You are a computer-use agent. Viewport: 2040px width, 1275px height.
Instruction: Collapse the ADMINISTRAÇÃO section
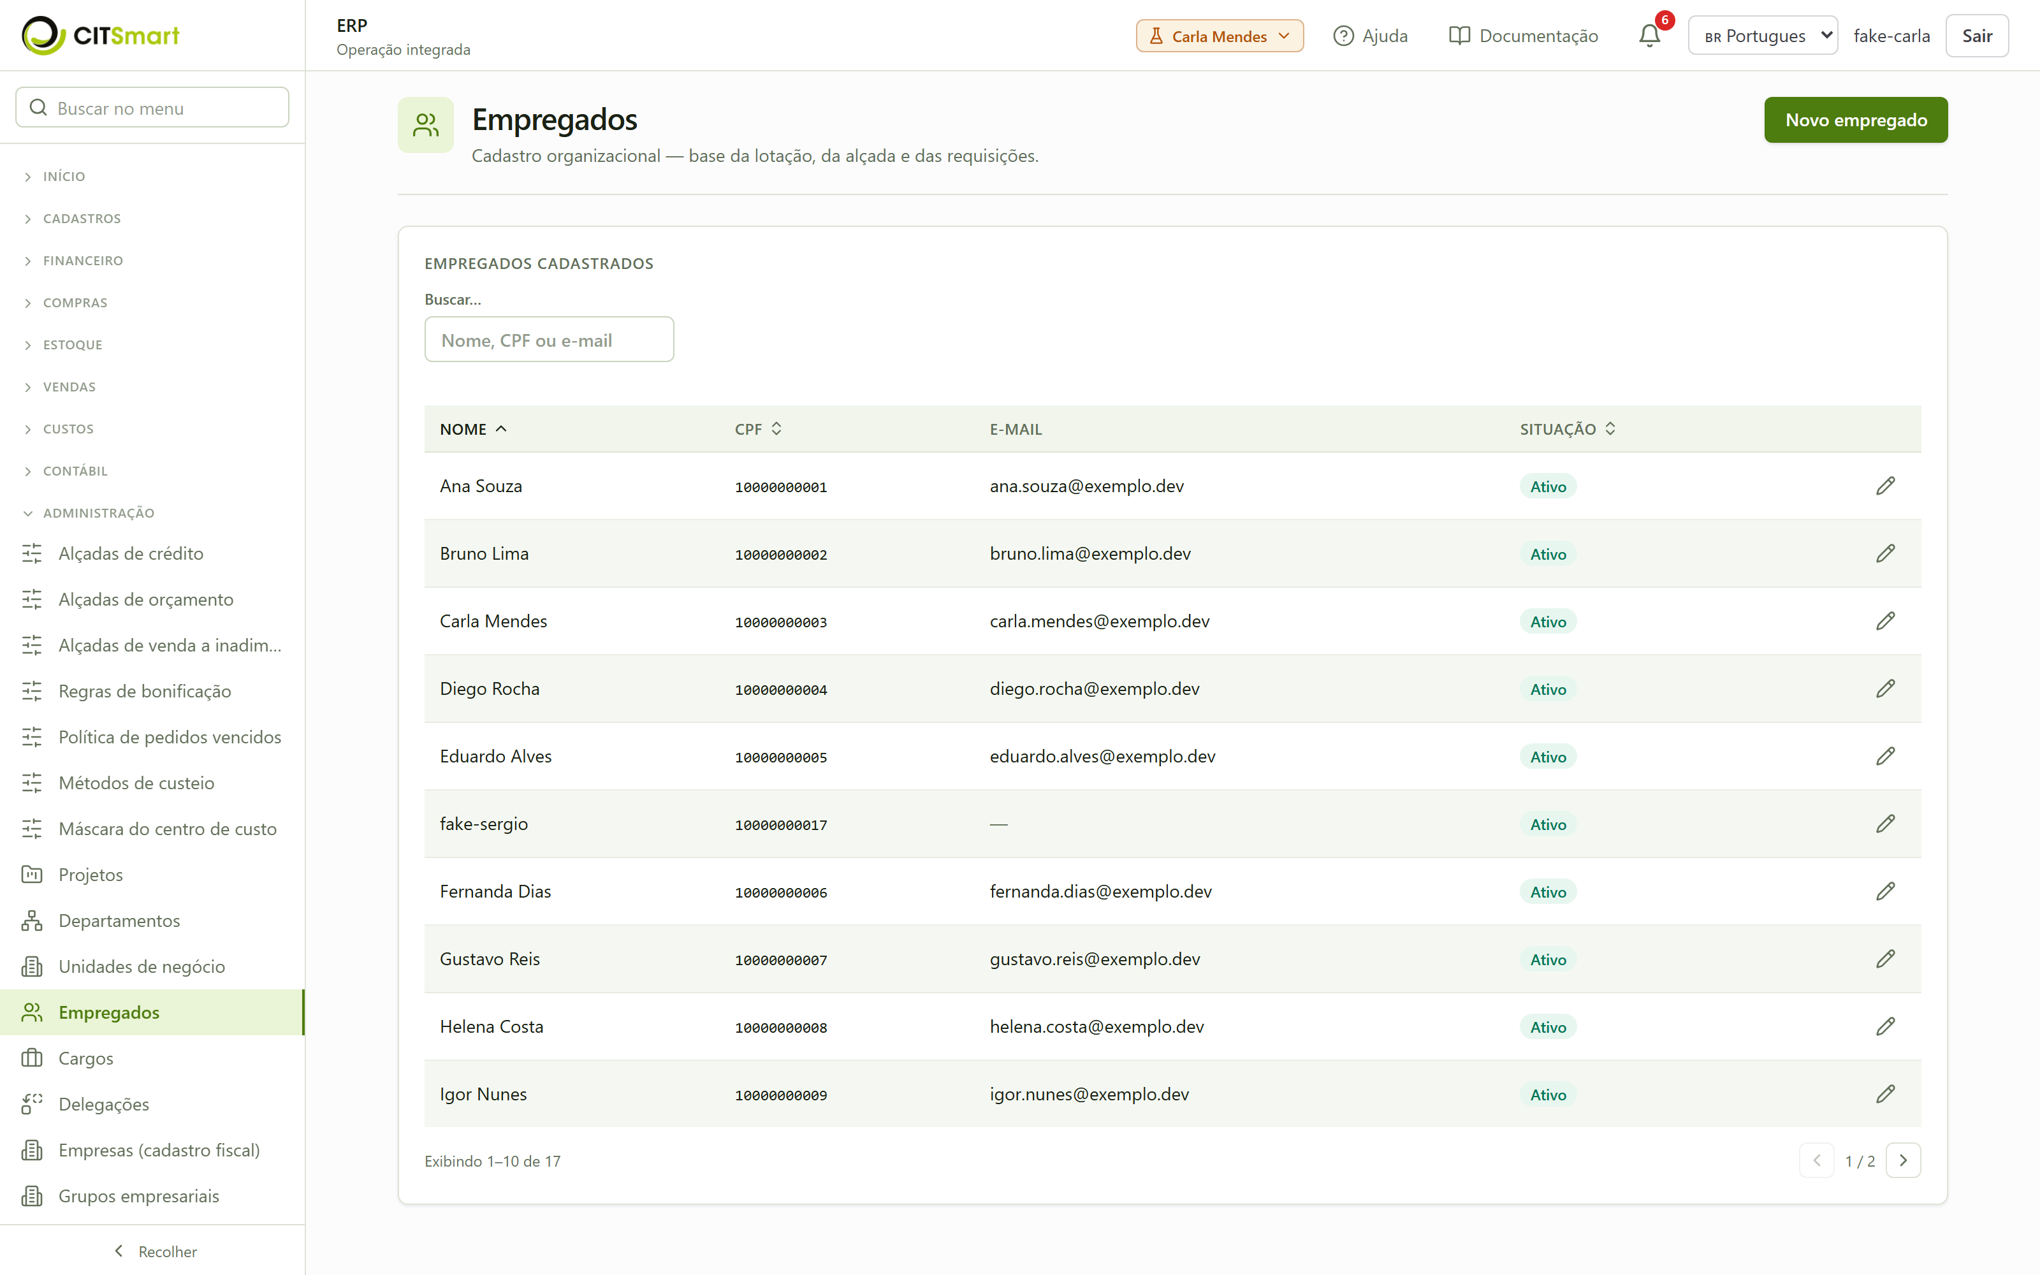click(x=89, y=513)
